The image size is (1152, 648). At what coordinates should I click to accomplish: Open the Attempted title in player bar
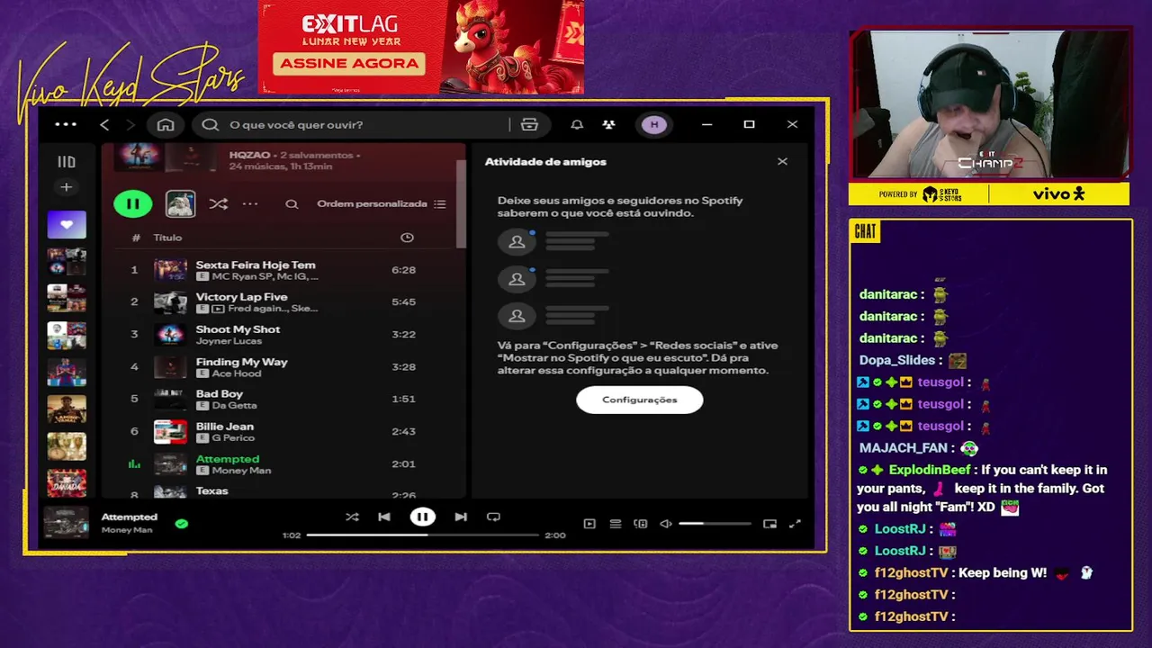click(130, 517)
